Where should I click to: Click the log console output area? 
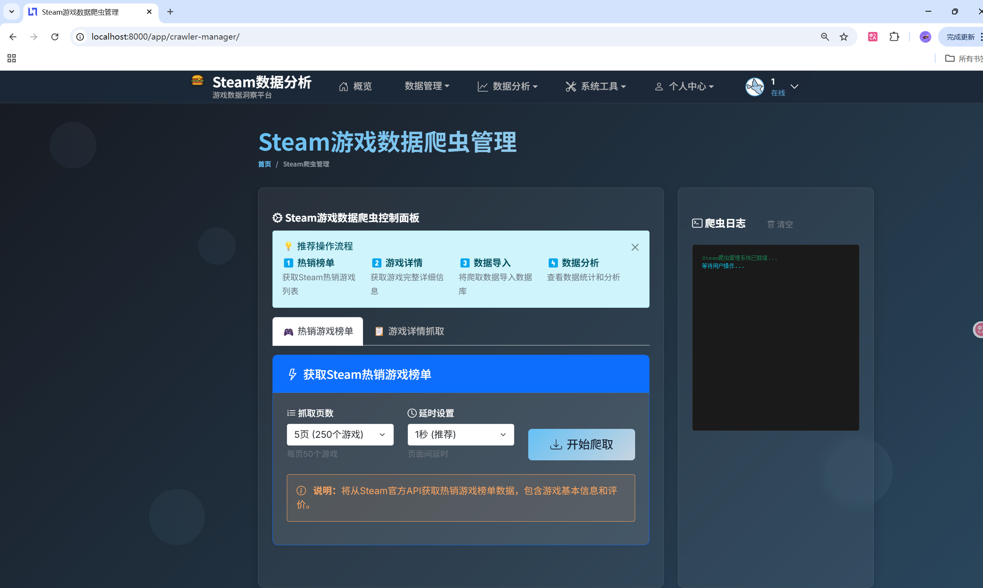(x=775, y=338)
